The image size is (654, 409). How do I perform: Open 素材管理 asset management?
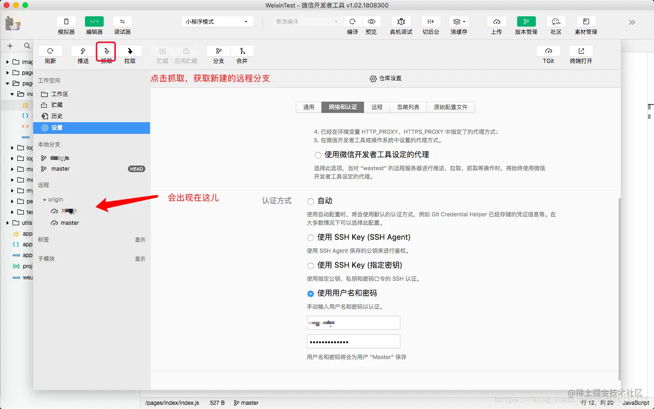pyautogui.click(x=586, y=21)
